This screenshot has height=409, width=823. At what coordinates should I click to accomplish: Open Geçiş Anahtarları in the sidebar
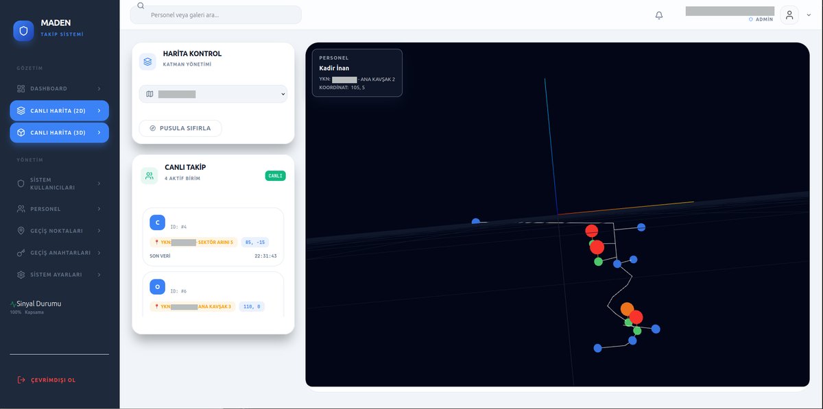click(x=59, y=253)
